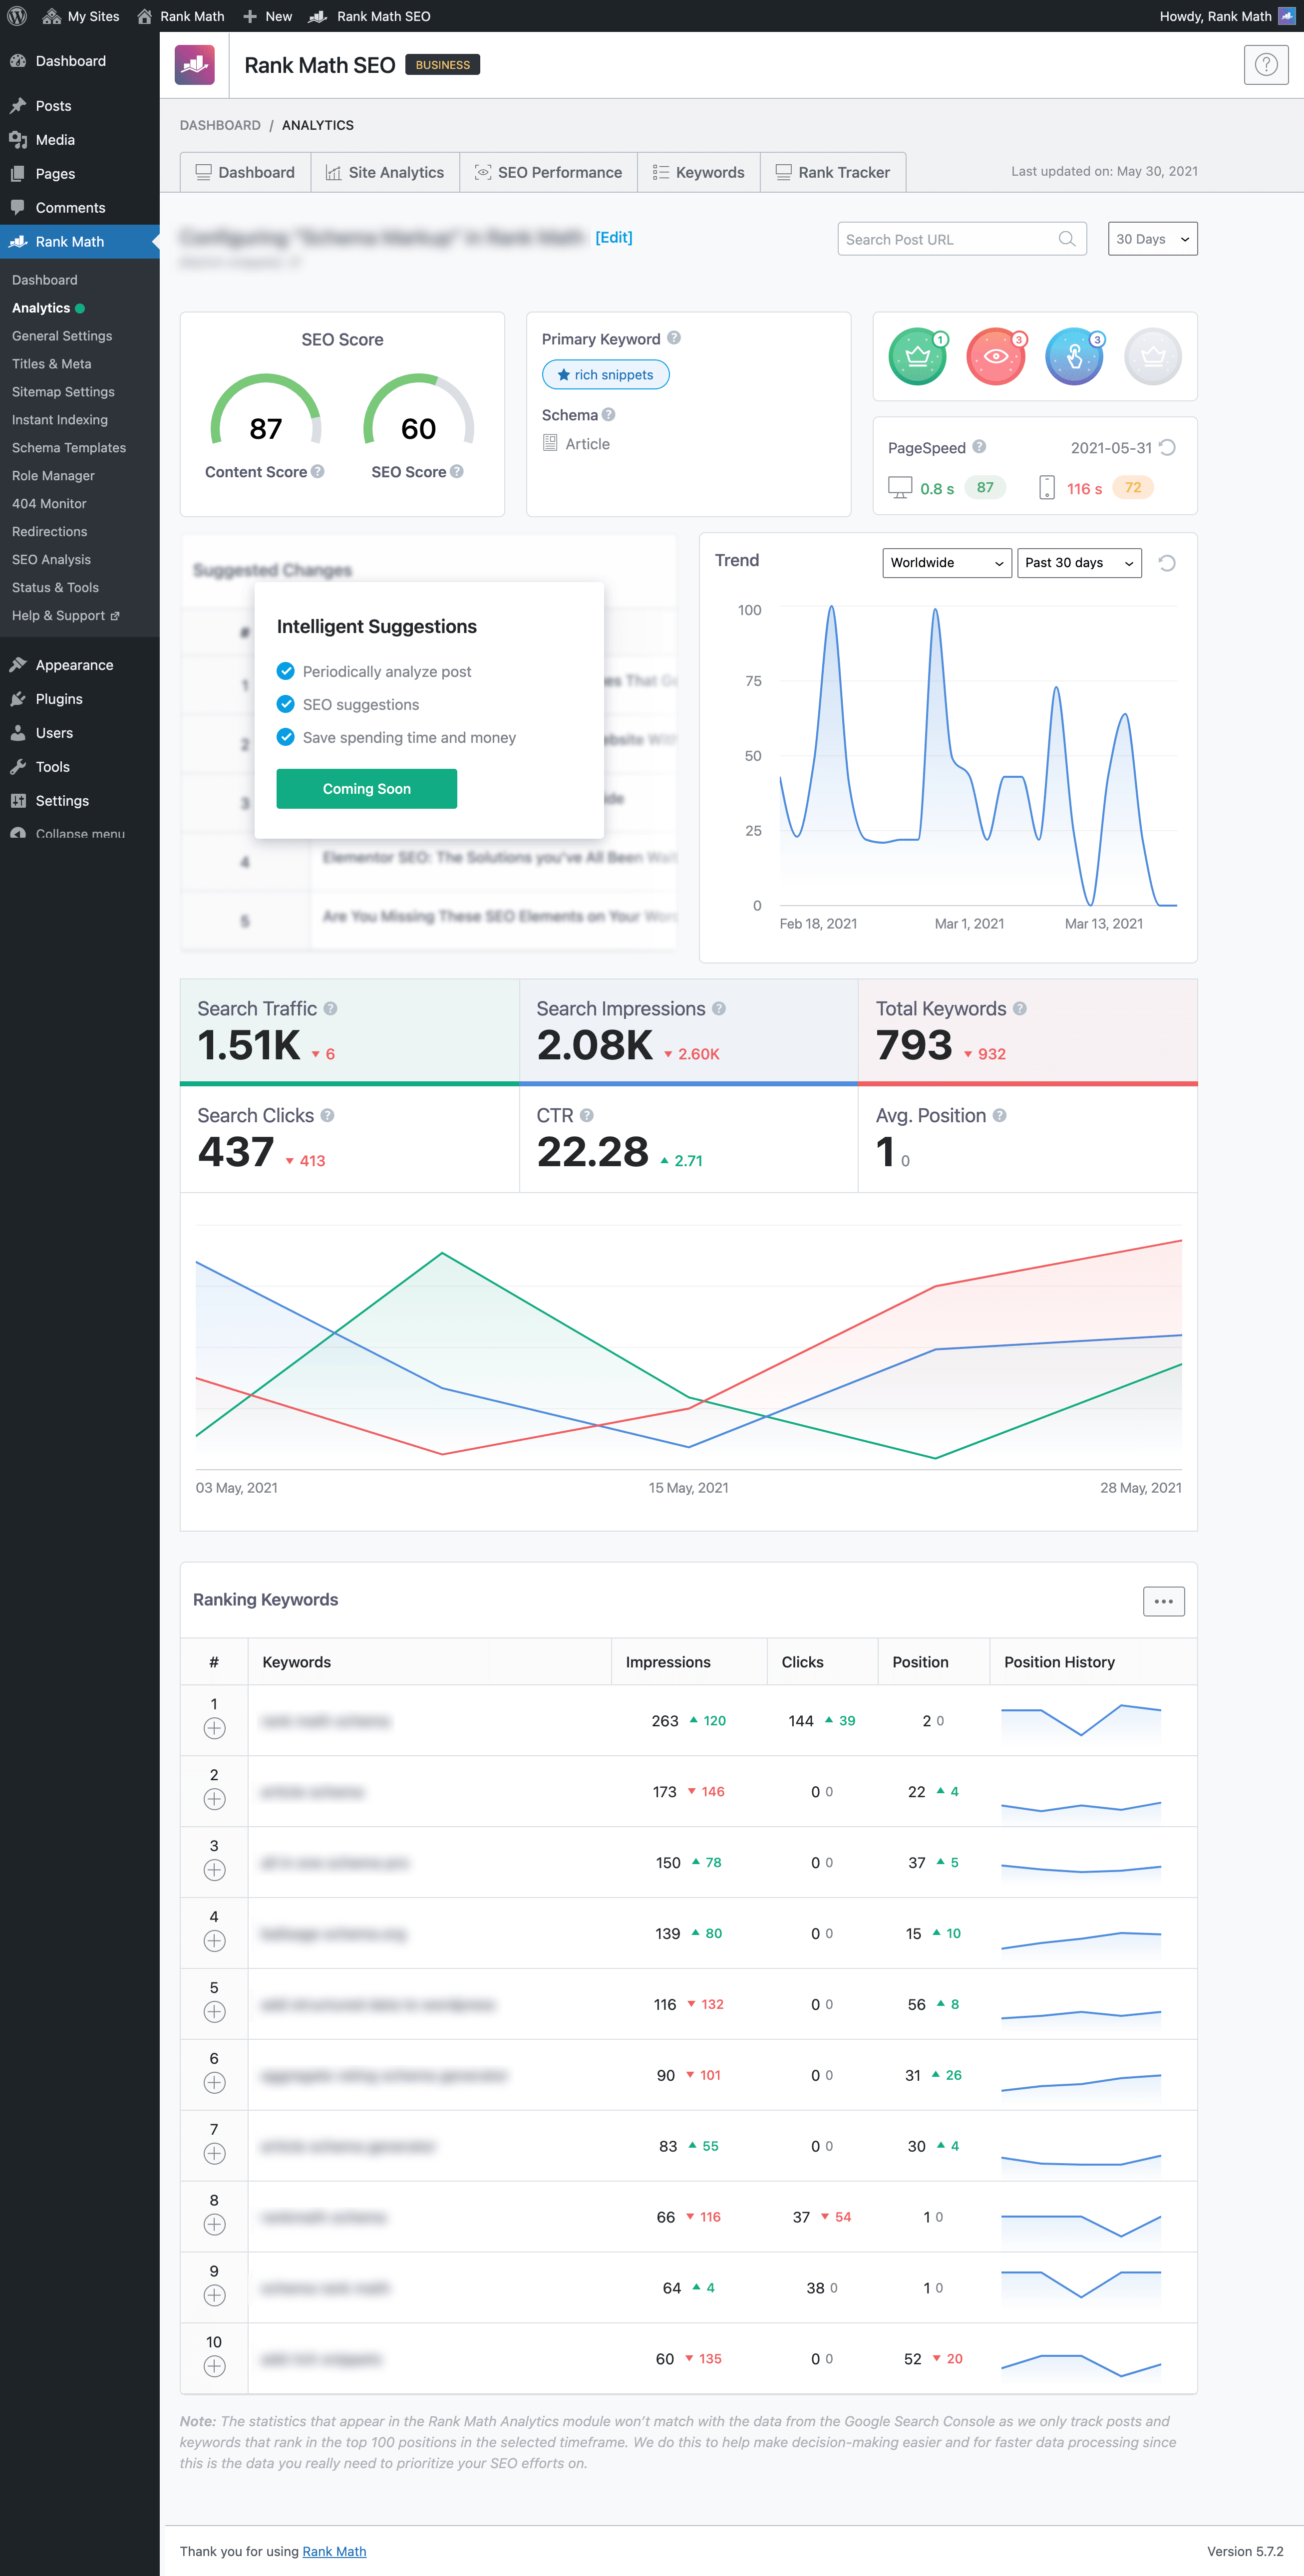The image size is (1304, 2576).
Task: Click the grey crown badge
Action: tap(1153, 357)
